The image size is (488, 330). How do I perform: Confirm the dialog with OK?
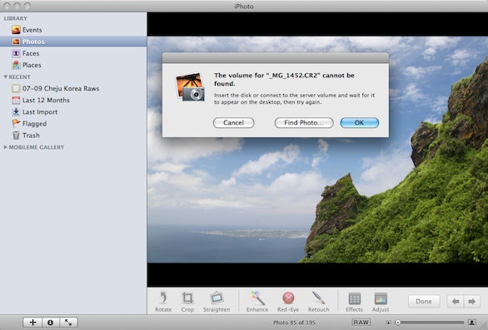360,123
